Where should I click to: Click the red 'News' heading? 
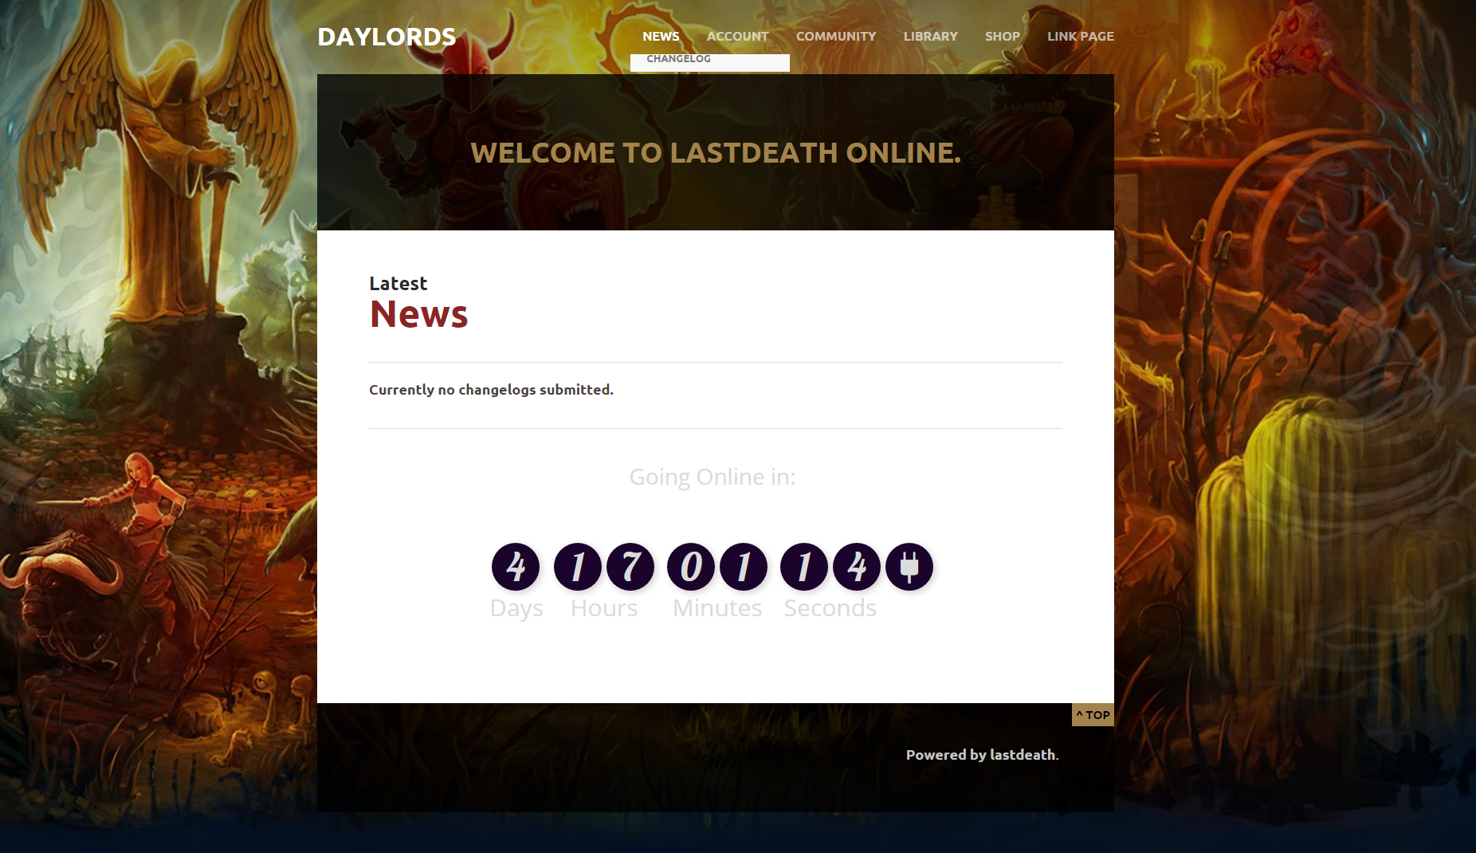[x=418, y=314]
